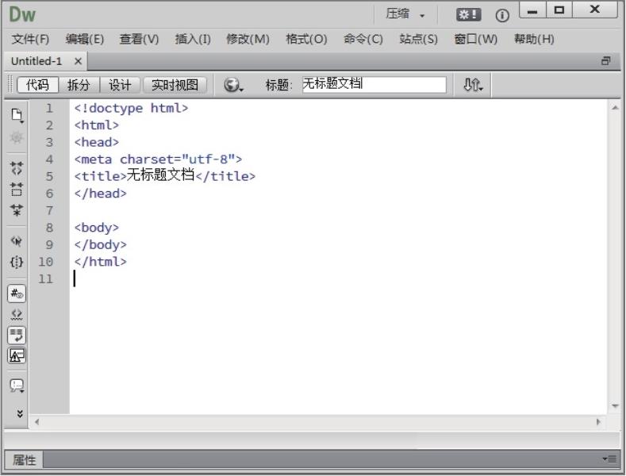Image resolution: width=626 pixels, height=476 pixels.
Task: Click the extension manager gear icon
Action: [469, 15]
